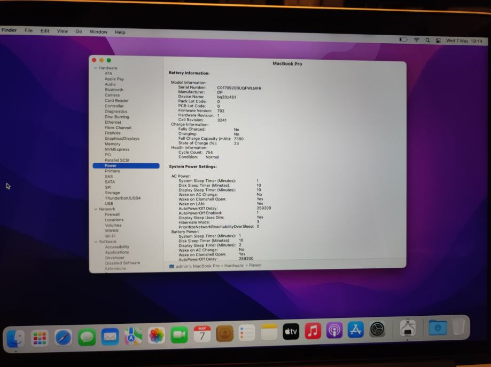491x367 pixels.
Task: Open Podcasts app in Dock
Action: point(334,330)
